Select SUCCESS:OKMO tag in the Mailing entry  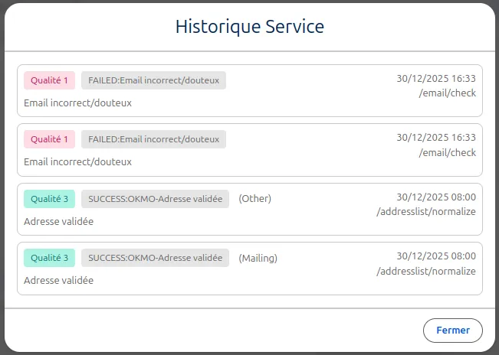(x=155, y=258)
